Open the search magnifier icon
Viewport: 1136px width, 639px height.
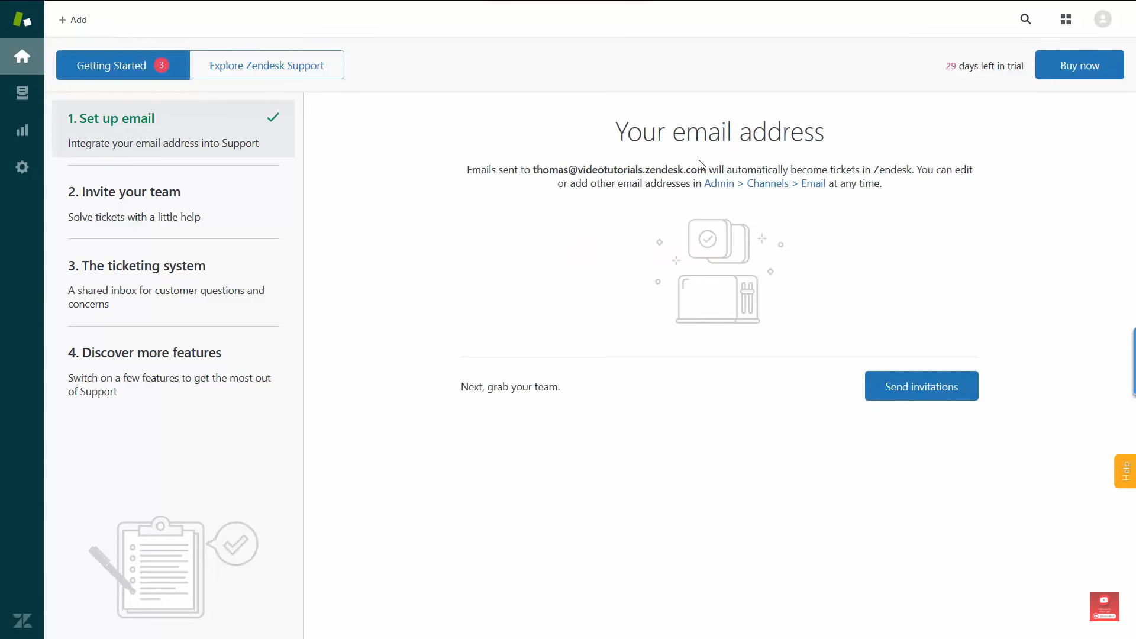pos(1025,19)
